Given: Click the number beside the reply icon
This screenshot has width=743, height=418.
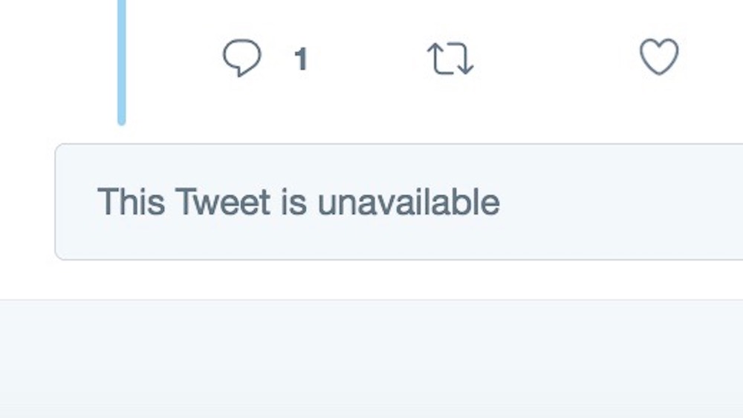Looking at the screenshot, I should 301,59.
